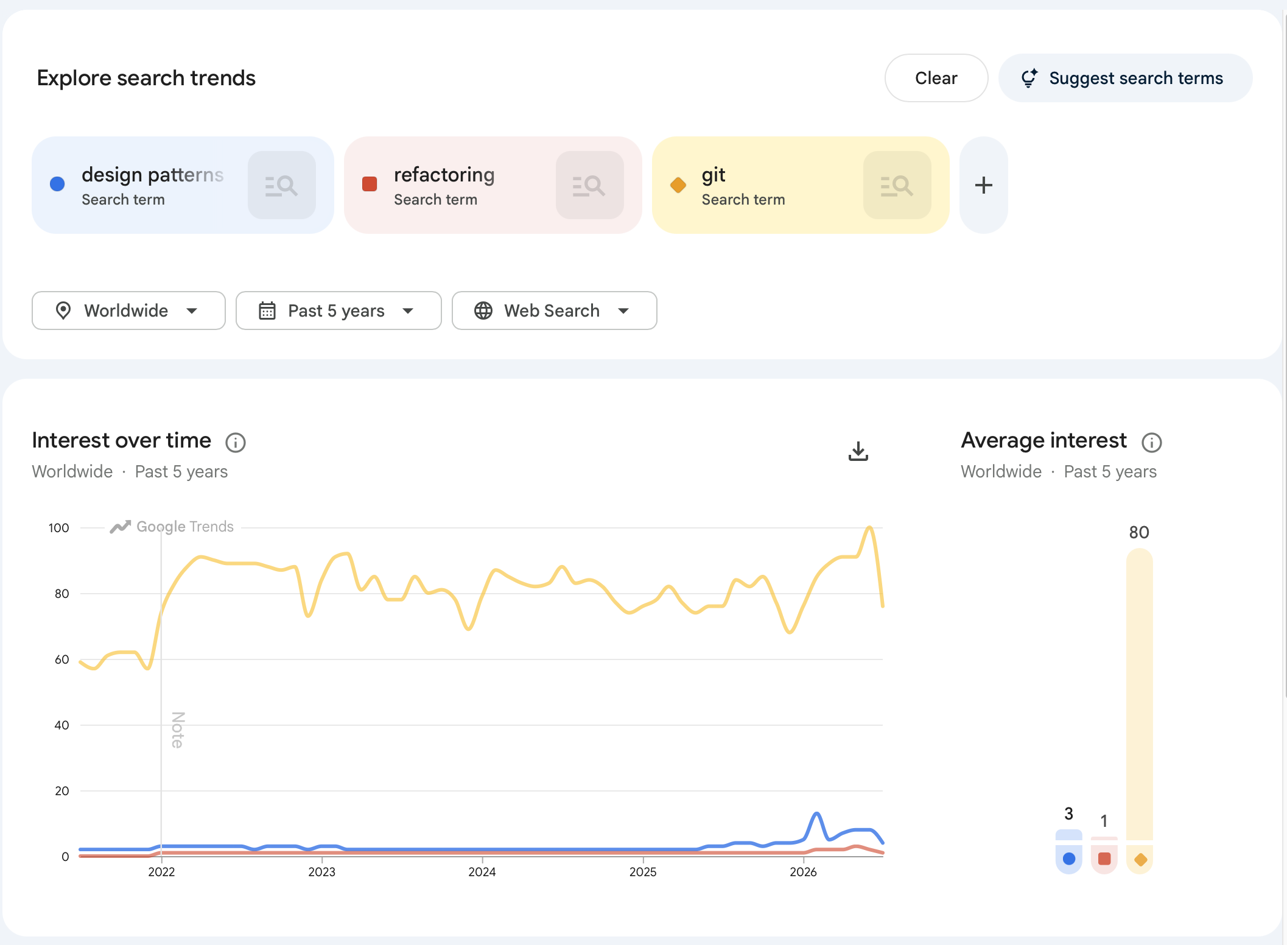
Task: Open the Past 5 years time range dropdown
Action: 338,311
